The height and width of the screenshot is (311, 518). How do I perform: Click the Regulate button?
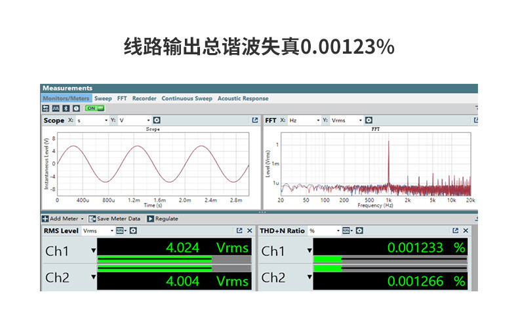pos(163,219)
